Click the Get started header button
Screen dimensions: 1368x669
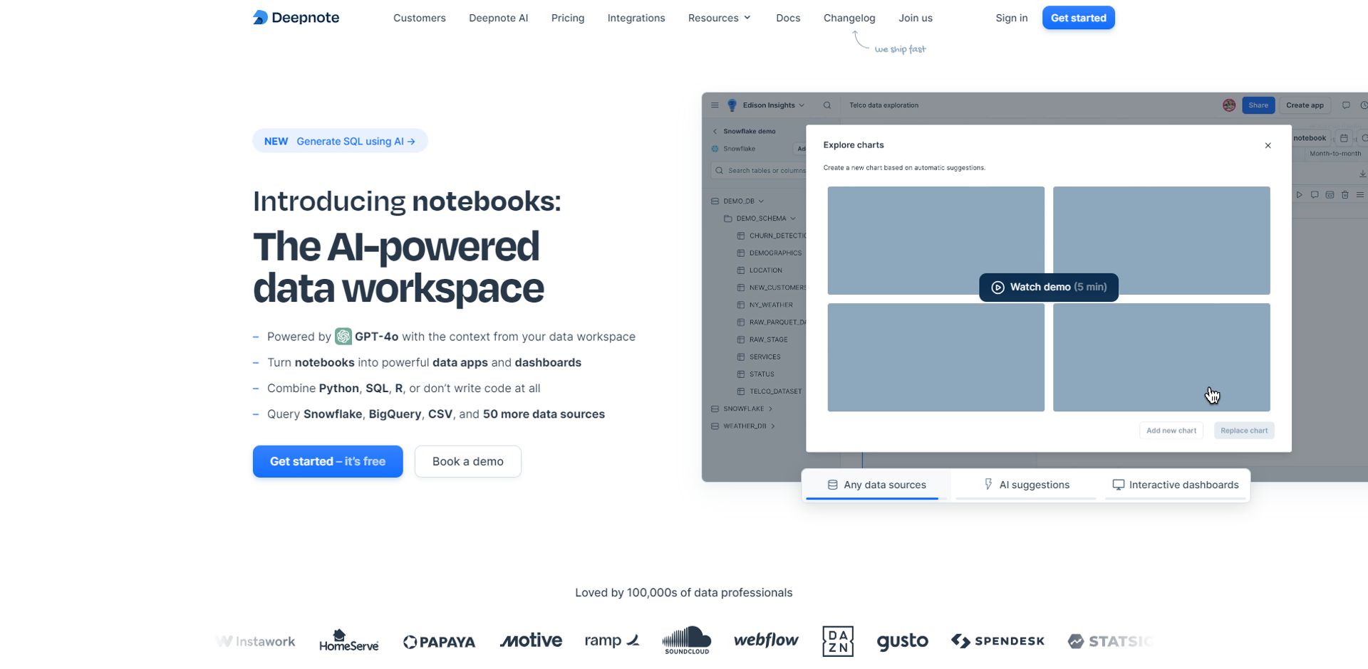1079,18
